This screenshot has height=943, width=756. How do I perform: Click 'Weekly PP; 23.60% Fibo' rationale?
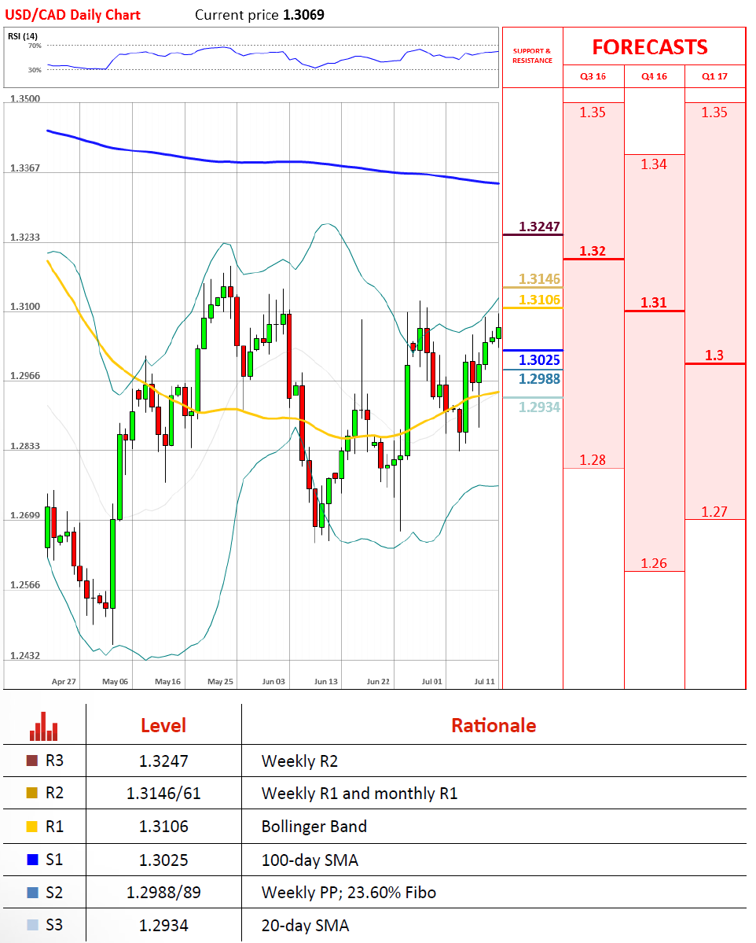tap(349, 893)
